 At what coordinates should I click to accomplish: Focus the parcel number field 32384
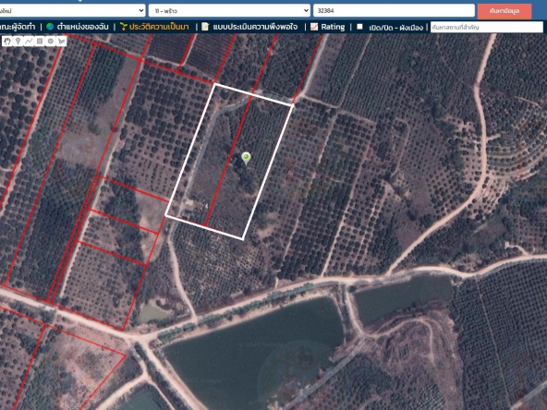(394, 11)
